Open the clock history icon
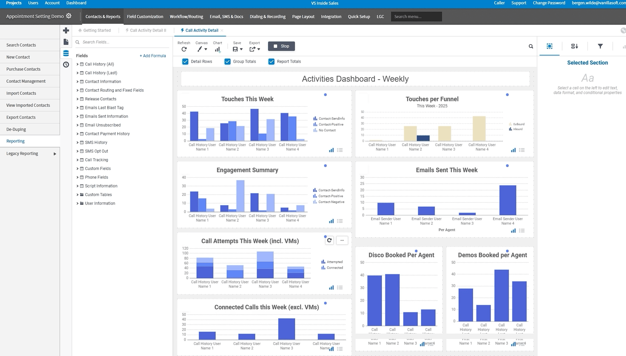This screenshot has height=356, width=626. pyautogui.click(x=66, y=65)
